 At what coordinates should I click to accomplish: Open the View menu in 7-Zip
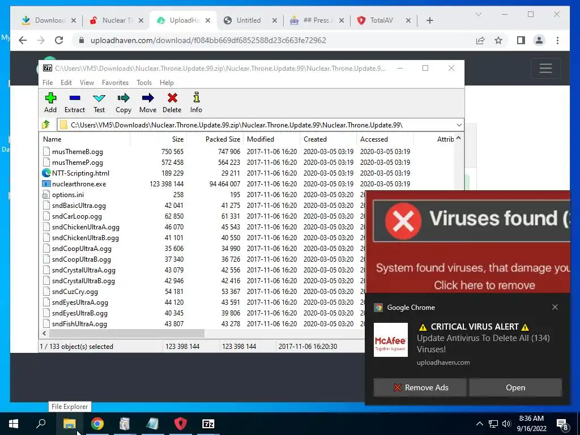(87, 83)
